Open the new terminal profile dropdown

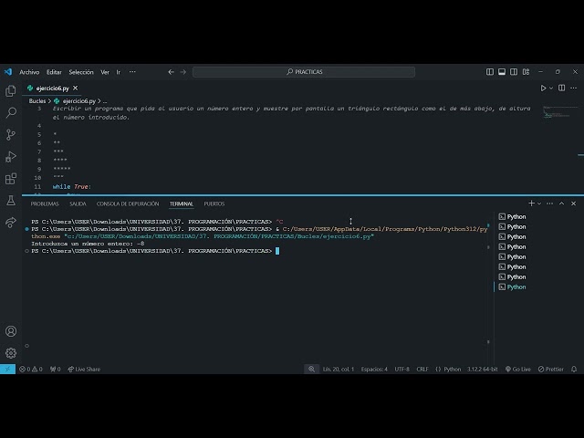(539, 203)
